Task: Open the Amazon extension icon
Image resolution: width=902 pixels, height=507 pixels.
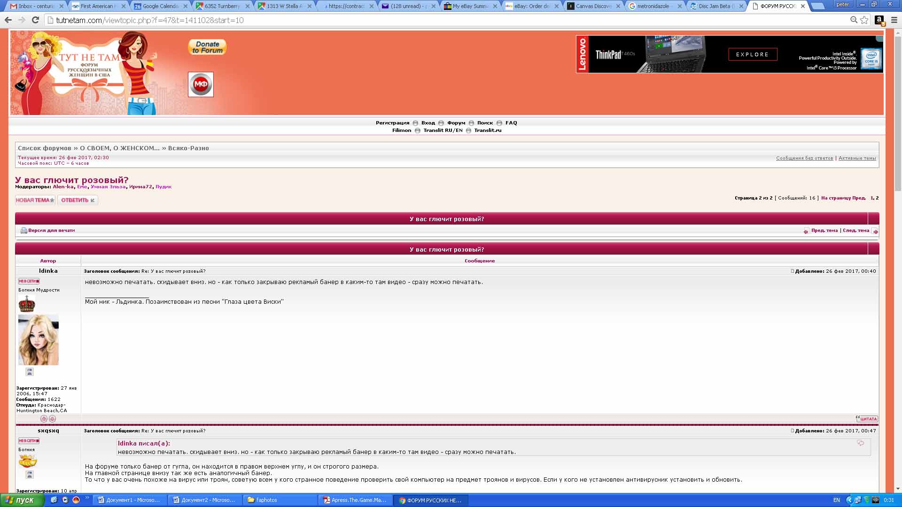Action: pyautogui.click(x=879, y=20)
